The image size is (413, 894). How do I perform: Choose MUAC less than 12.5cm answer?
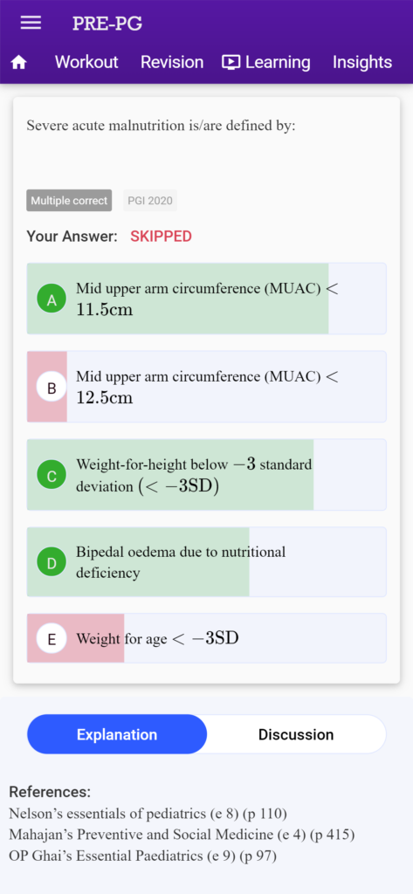[x=206, y=387]
